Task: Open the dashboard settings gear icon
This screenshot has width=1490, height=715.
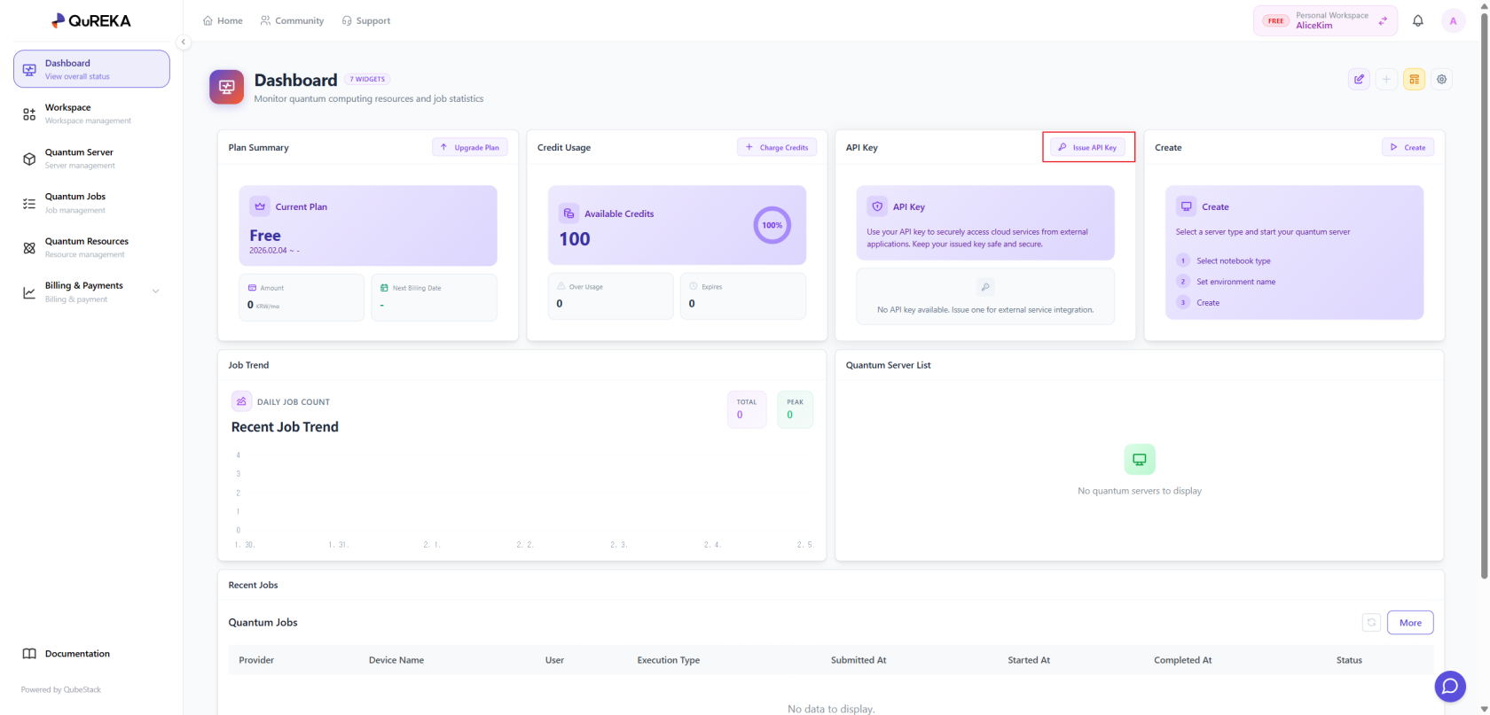Action: tap(1441, 80)
